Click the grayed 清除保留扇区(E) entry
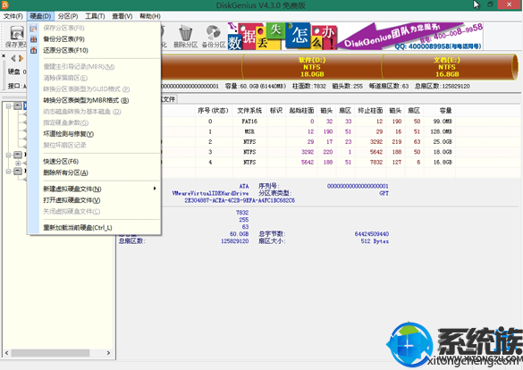This screenshot has width=523, height=370. click(x=65, y=78)
